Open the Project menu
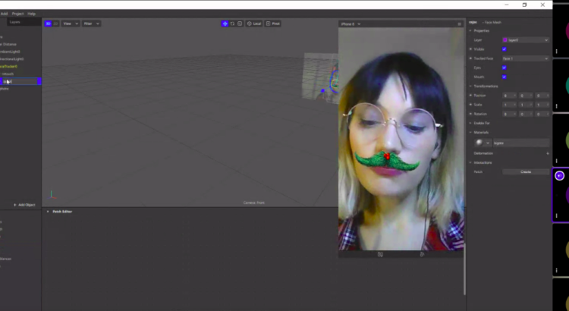This screenshot has width=569, height=311. coord(17,14)
